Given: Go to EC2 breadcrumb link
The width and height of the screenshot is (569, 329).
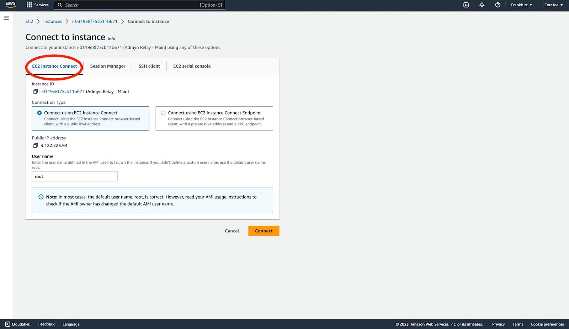Looking at the screenshot, I should [29, 21].
